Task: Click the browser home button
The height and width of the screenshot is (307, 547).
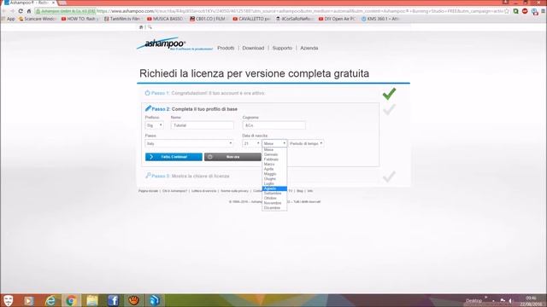Action: (x=29, y=11)
